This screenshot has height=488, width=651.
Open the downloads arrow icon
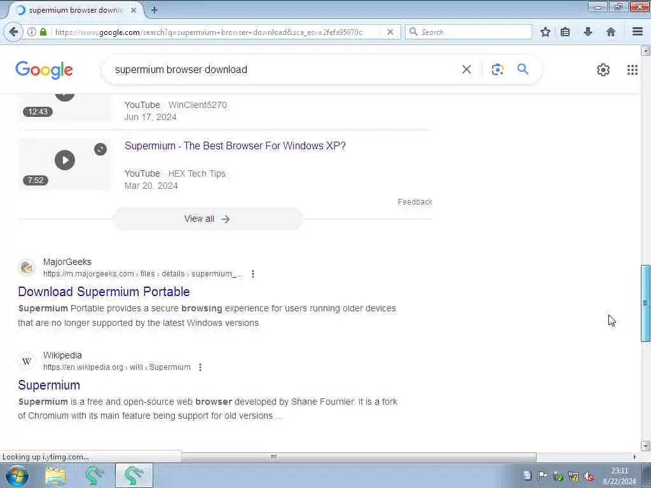point(588,32)
